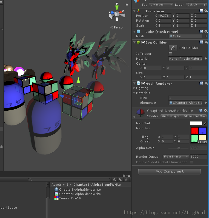209x218 pixels.
Task: Click the Project favorites star icon
Action: [126, 180]
